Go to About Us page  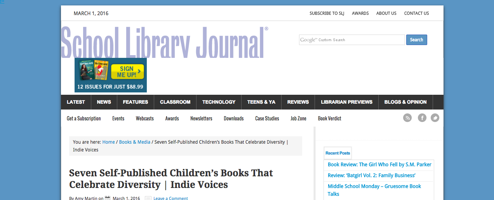click(x=386, y=13)
